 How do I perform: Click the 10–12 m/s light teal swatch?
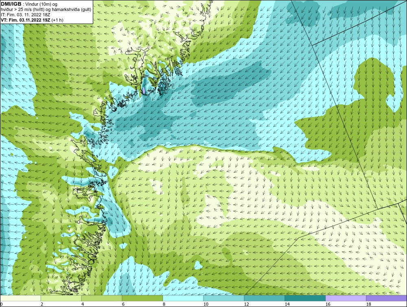pyautogui.click(x=224, y=298)
